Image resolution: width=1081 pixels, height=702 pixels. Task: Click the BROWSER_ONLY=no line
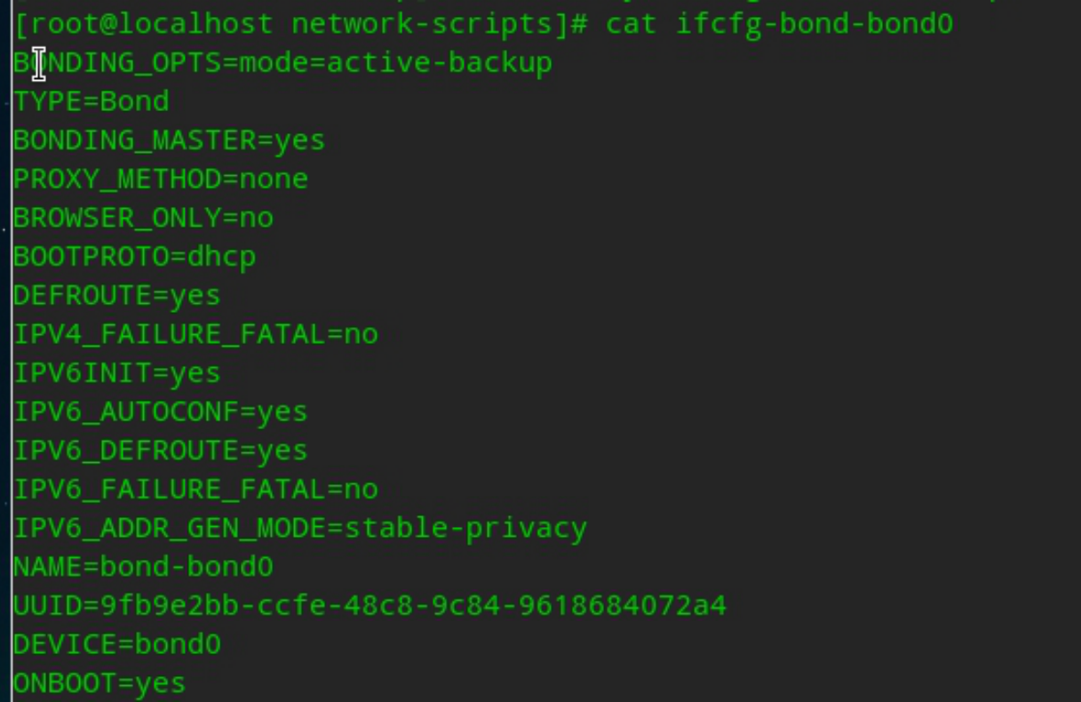[x=143, y=218]
